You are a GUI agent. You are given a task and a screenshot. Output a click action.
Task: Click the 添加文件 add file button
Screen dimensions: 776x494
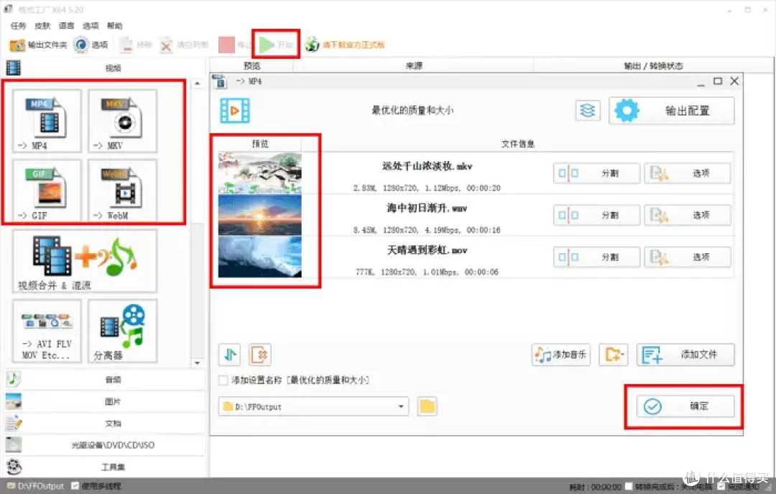point(685,355)
